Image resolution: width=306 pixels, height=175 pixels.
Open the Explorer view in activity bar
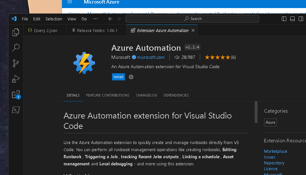15,32
